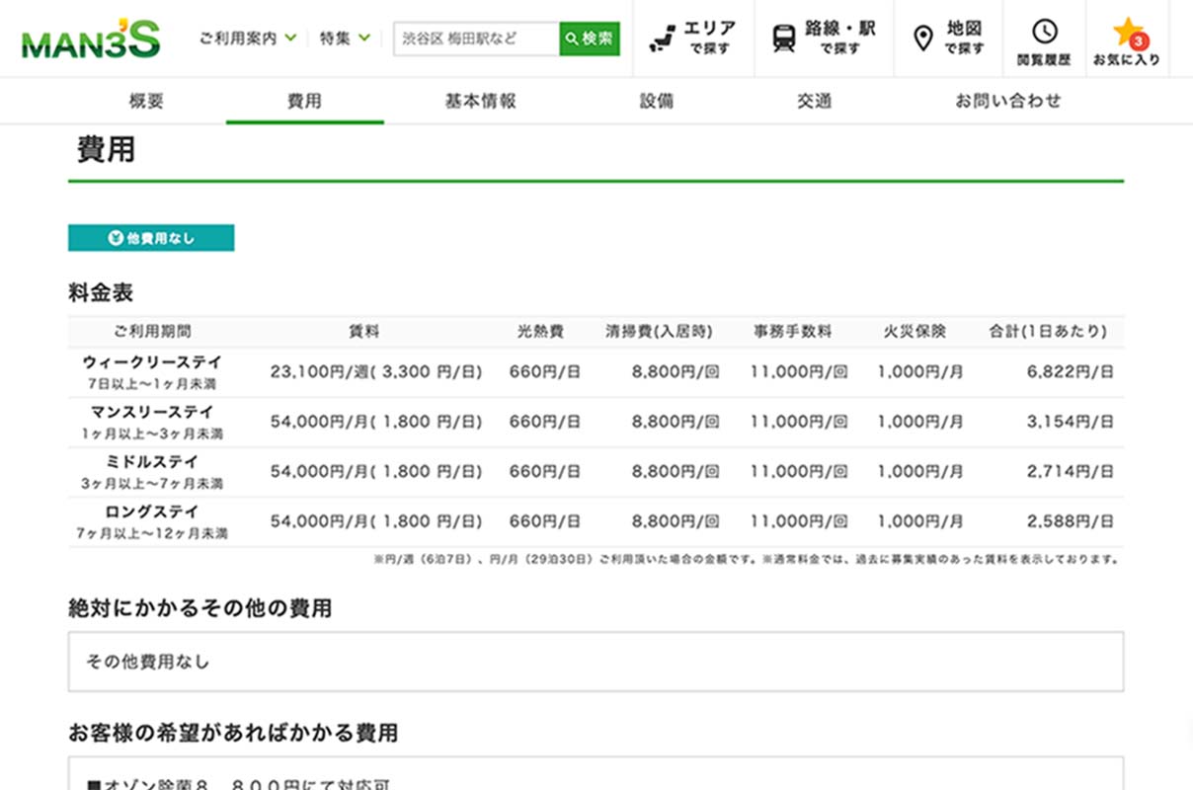
Task: Select the ロングステイ row label
Action: coord(152,512)
